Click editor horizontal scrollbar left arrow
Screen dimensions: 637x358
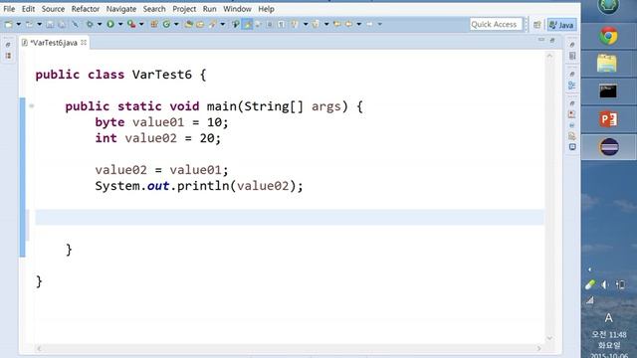pyautogui.click(x=39, y=348)
